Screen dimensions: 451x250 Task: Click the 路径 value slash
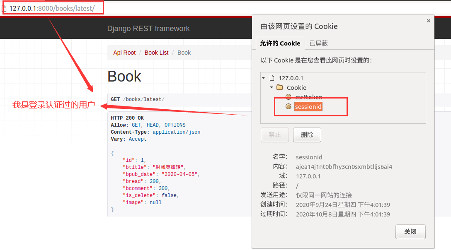click(297, 185)
